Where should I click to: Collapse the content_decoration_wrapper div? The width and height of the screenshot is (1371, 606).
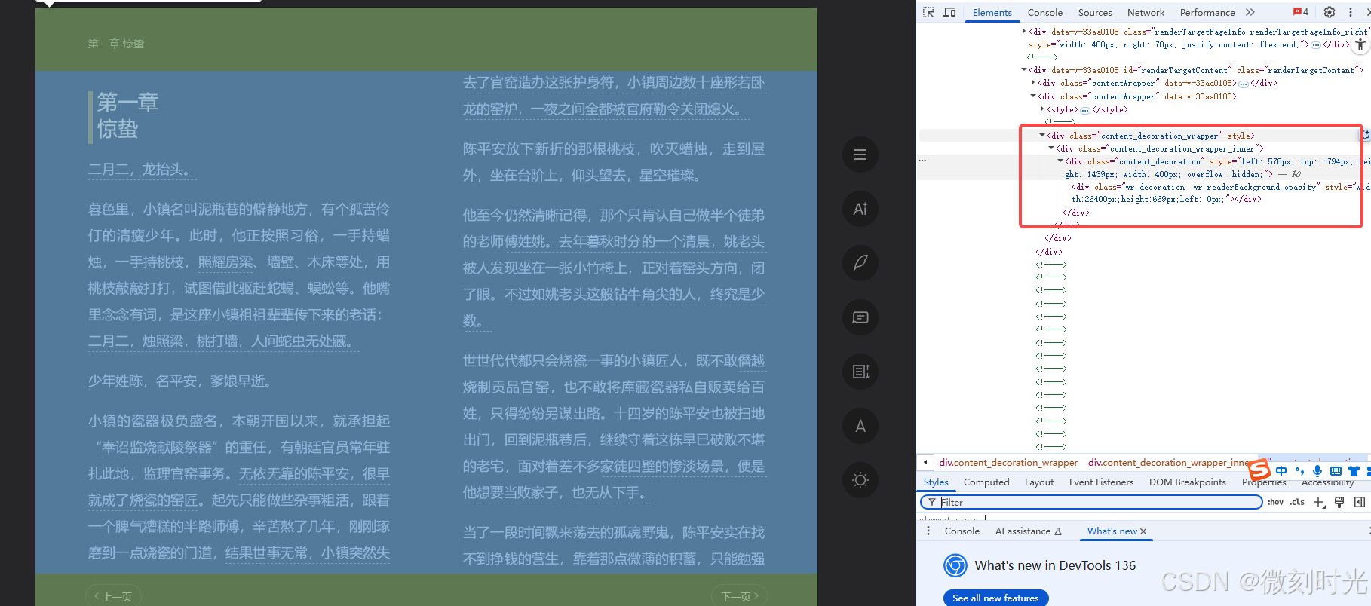(1042, 136)
